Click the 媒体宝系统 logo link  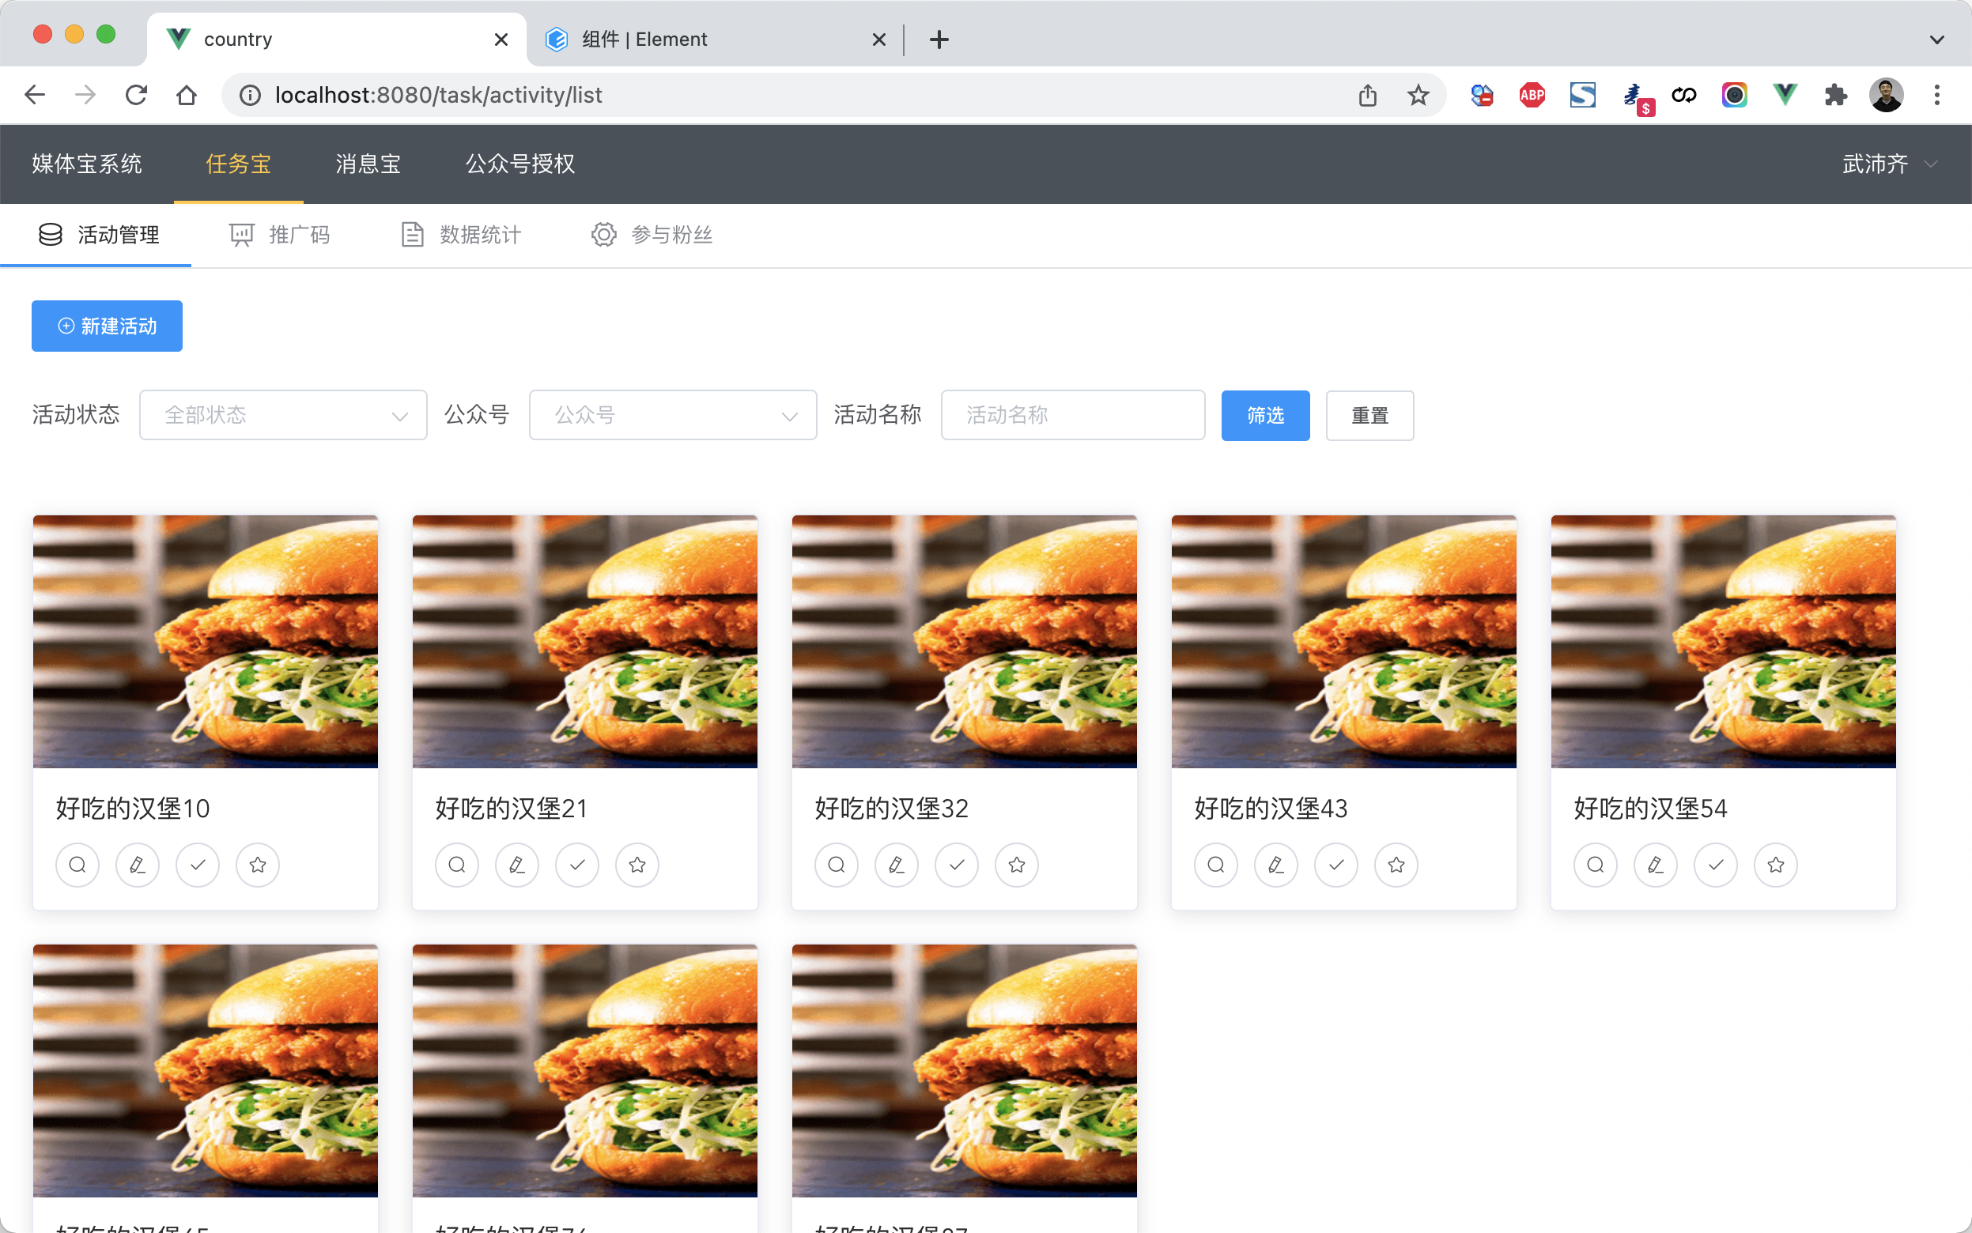[86, 164]
